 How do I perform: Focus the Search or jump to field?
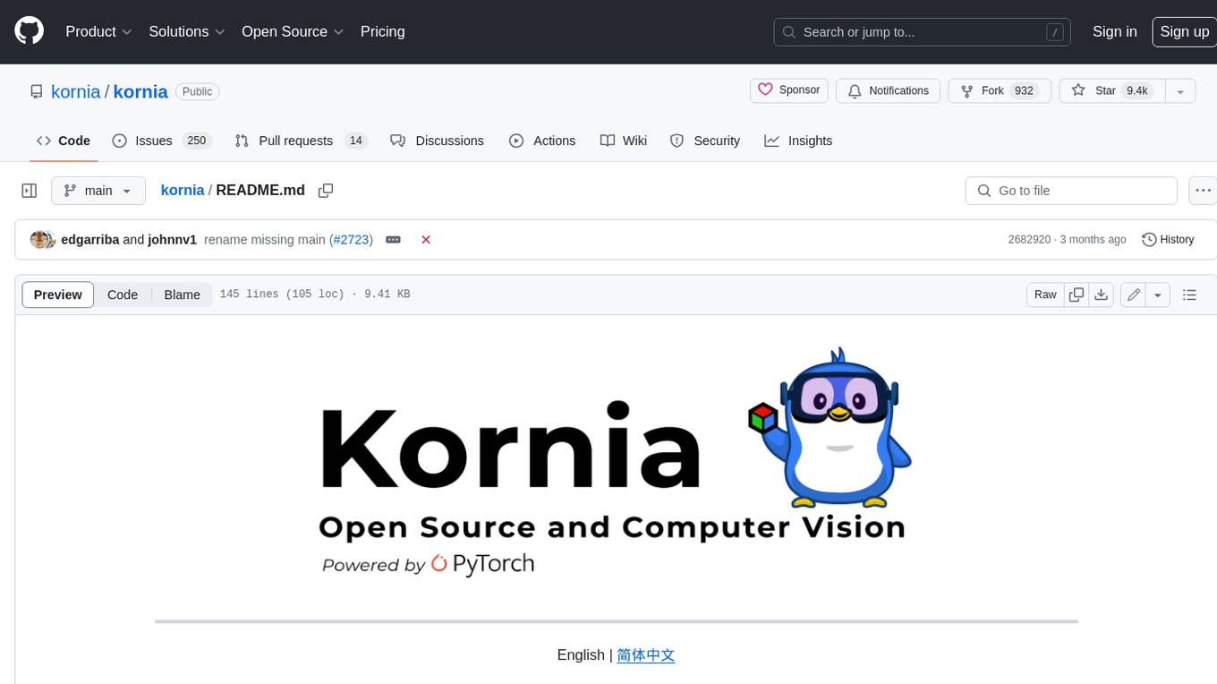click(x=923, y=32)
